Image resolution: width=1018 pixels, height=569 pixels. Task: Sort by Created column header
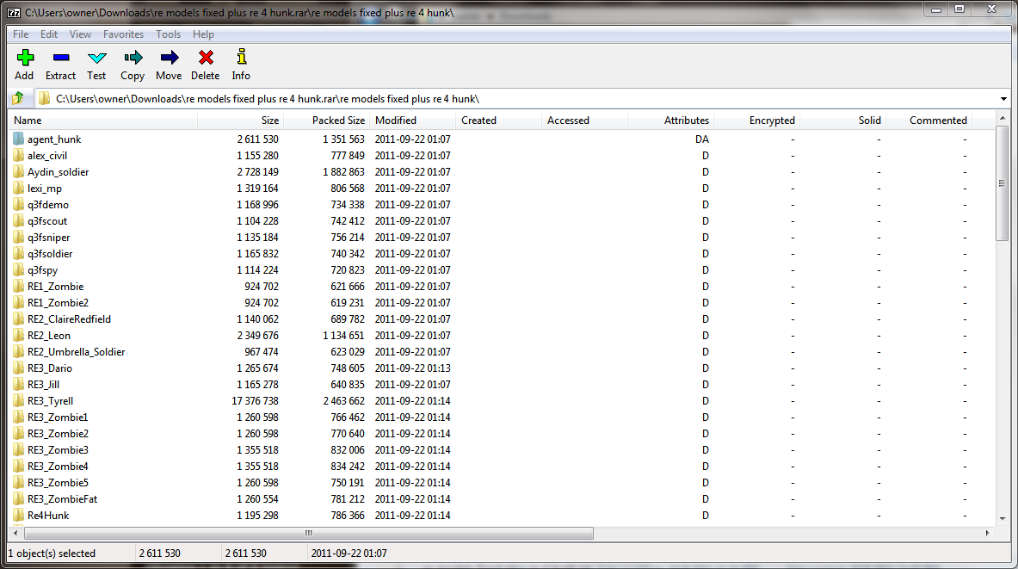click(x=498, y=121)
